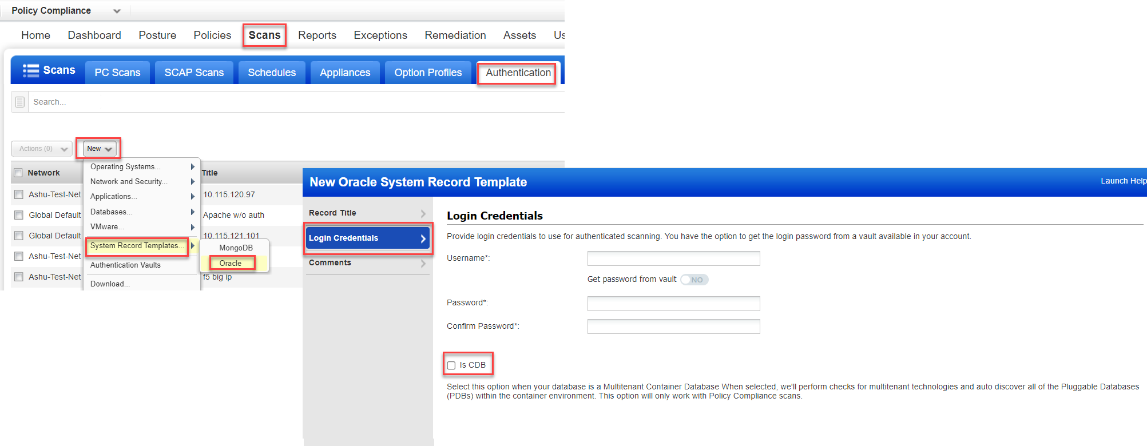Open System Record Templates submenu
The width and height of the screenshot is (1147, 446).
(137, 246)
